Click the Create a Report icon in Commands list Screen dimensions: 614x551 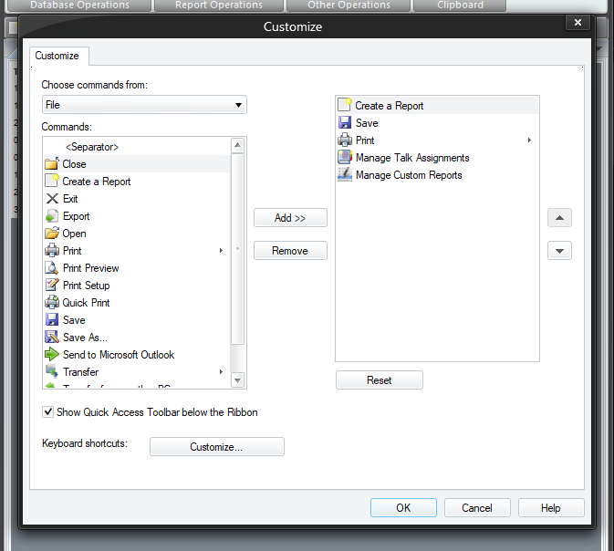pyautogui.click(x=52, y=181)
